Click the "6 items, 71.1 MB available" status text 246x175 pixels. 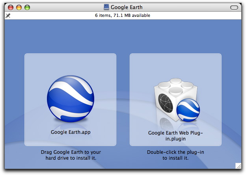(x=123, y=16)
